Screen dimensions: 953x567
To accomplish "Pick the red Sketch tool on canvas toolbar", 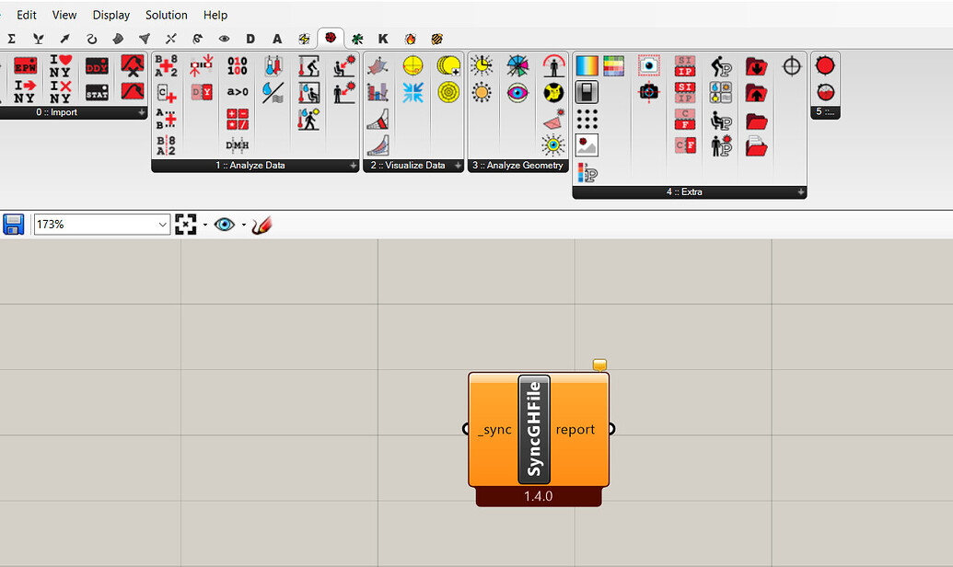I will tap(261, 224).
